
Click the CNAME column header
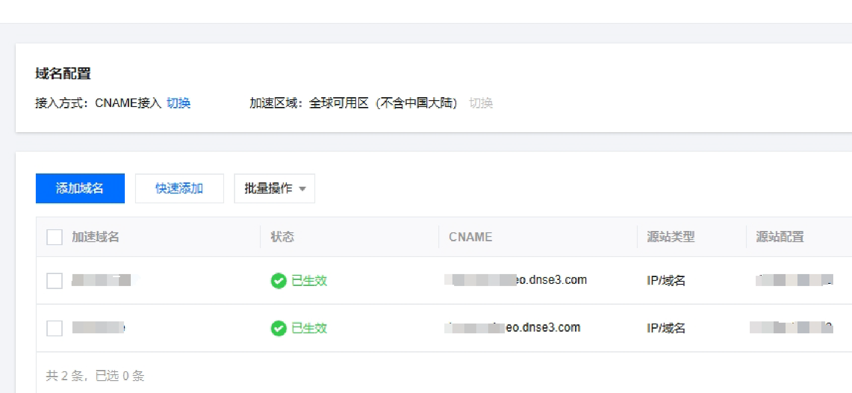470,237
